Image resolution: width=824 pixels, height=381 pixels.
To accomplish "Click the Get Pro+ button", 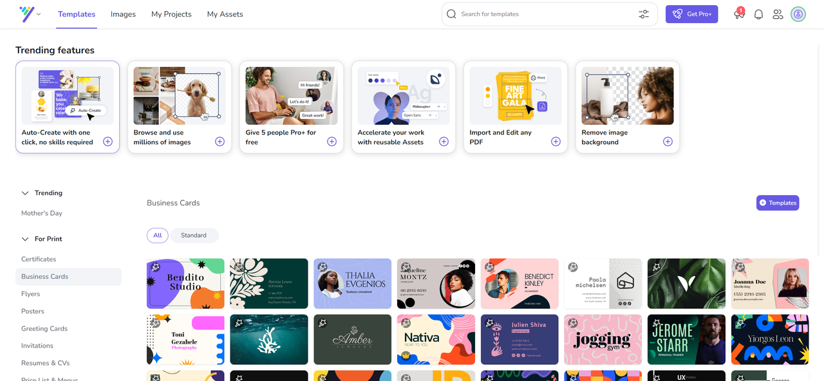I will pos(692,14).
